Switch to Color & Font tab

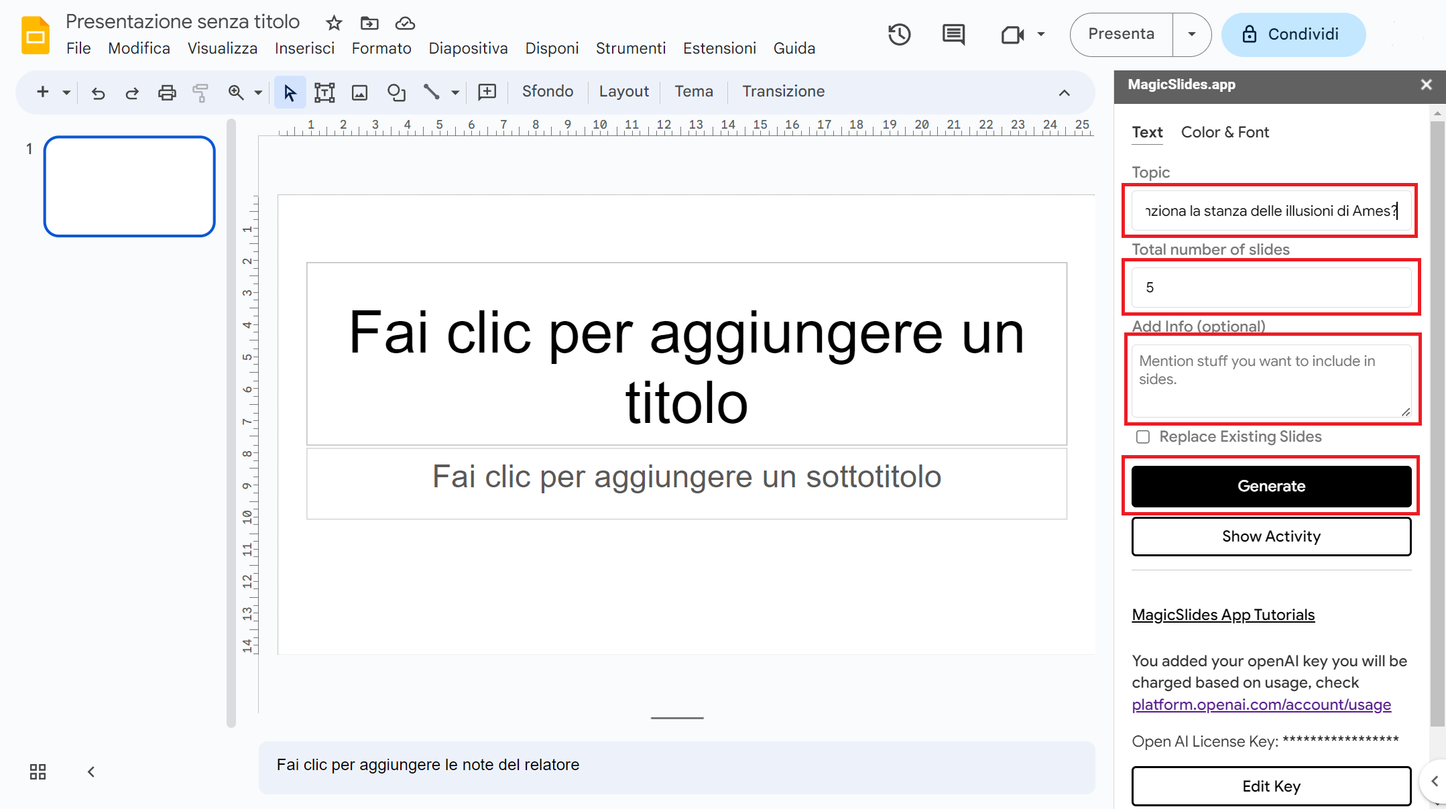coord(1225,132)
